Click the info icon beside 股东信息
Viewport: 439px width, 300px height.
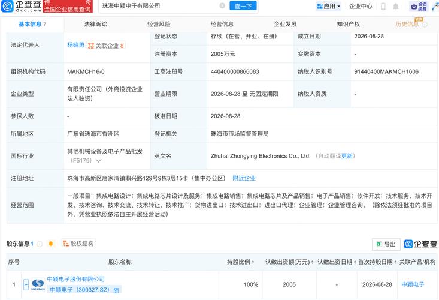point(40,244)
